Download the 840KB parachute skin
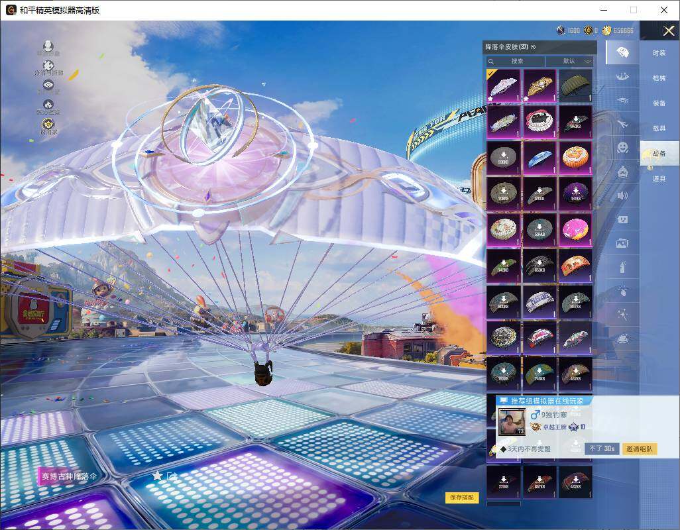 click(x=575, y=122)
